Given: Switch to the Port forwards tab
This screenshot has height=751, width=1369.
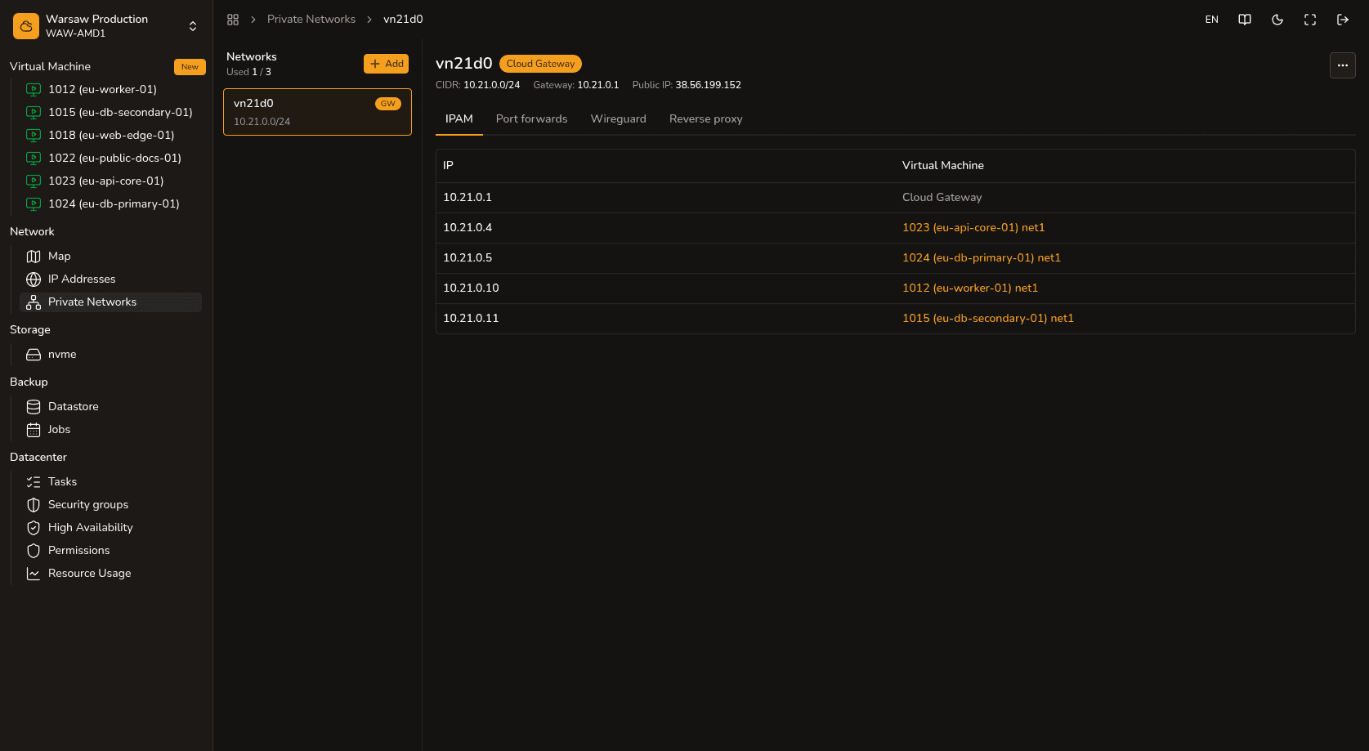Looking at the screenshot, I should pos(531,119).
